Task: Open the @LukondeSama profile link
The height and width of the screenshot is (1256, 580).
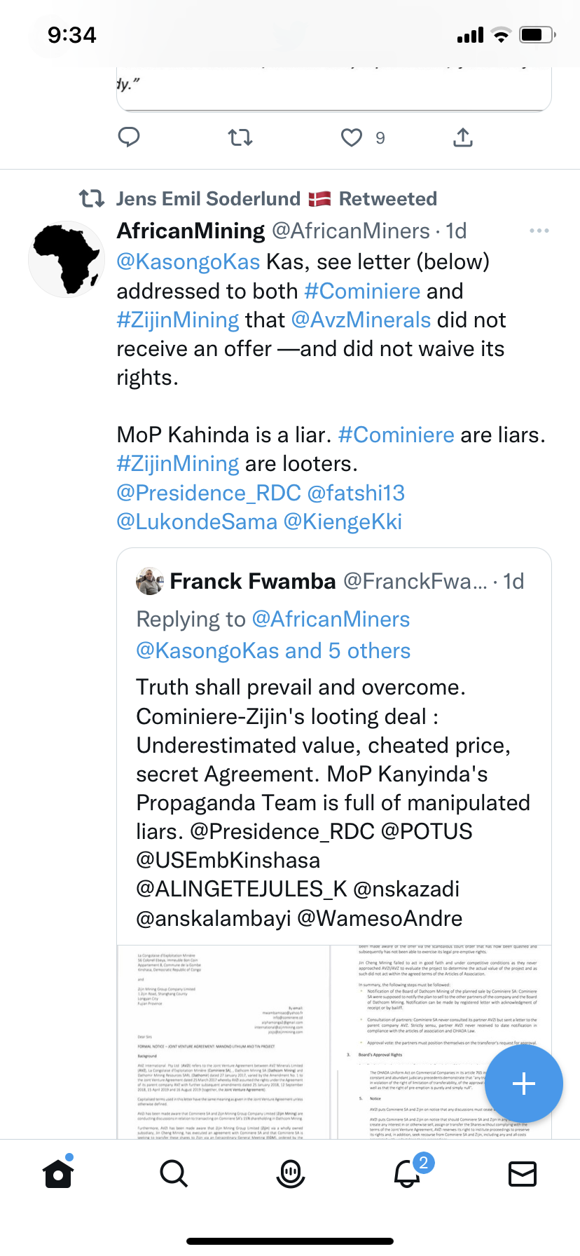Action: coord(197,521)
